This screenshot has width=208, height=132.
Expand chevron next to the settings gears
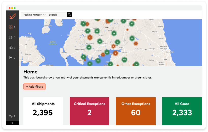pyautogui.click(x=15, y=116)
